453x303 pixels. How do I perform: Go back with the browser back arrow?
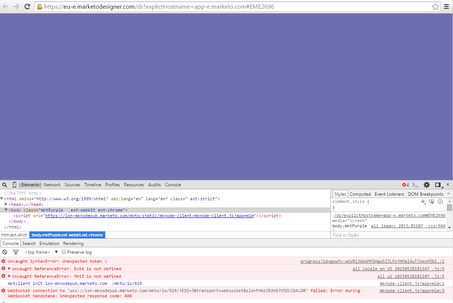[6, 6]
